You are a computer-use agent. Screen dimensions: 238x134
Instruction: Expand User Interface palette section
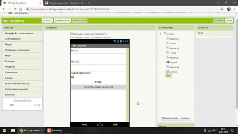(x=22, y=33)
